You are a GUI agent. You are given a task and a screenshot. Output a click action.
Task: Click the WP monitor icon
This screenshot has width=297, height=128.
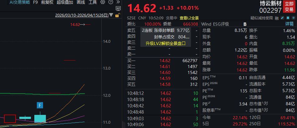pyautogui.click(x=118, y=8)
